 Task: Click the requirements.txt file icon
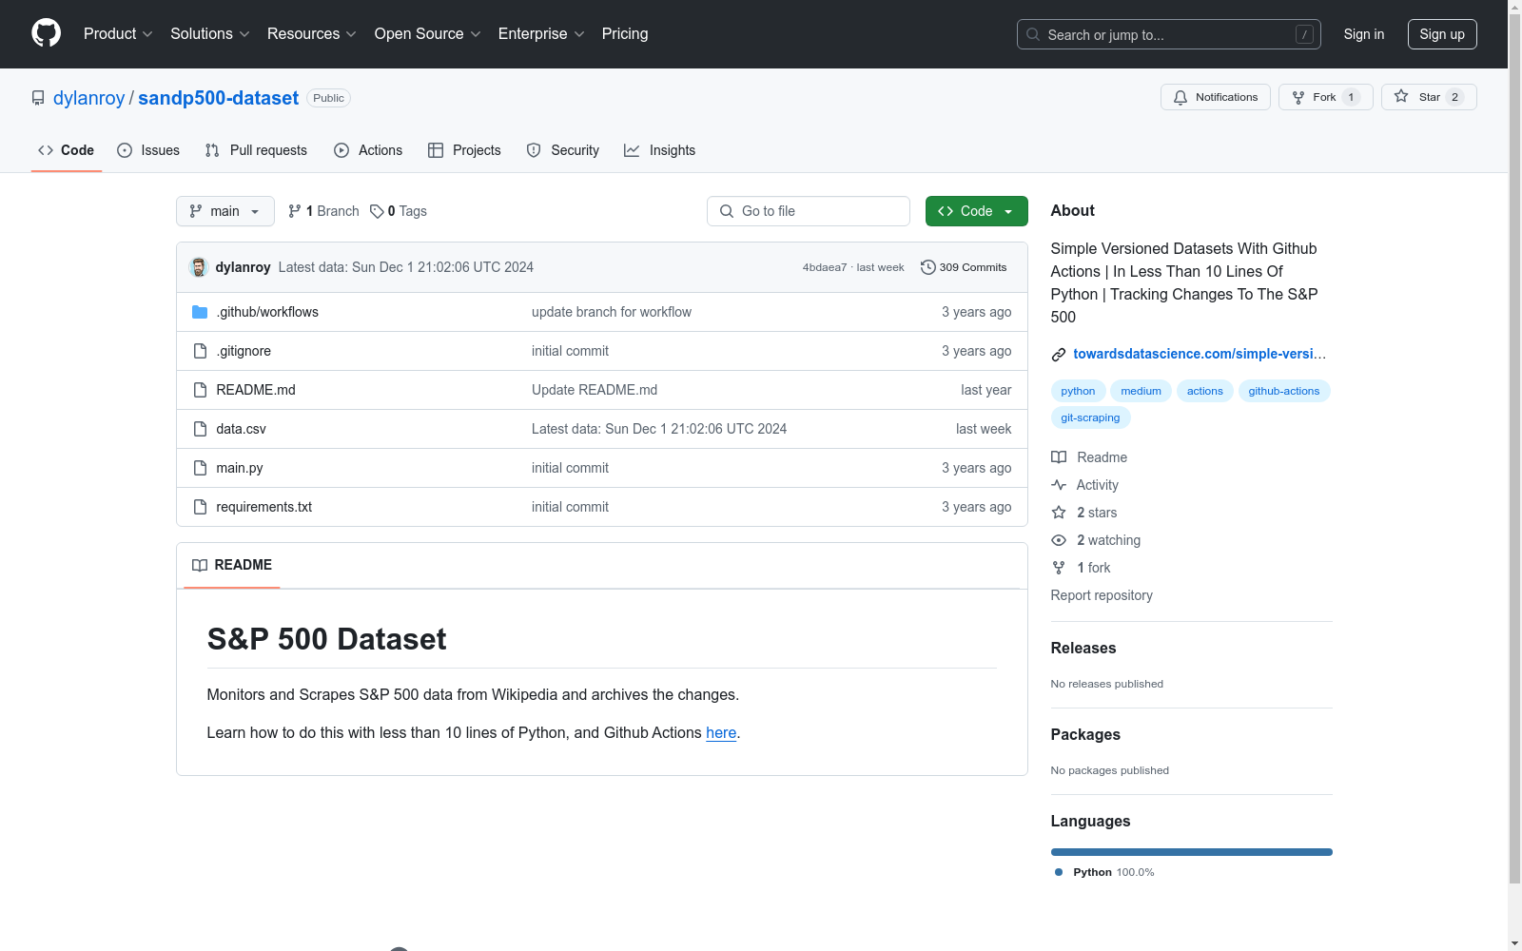coord(200,507)
